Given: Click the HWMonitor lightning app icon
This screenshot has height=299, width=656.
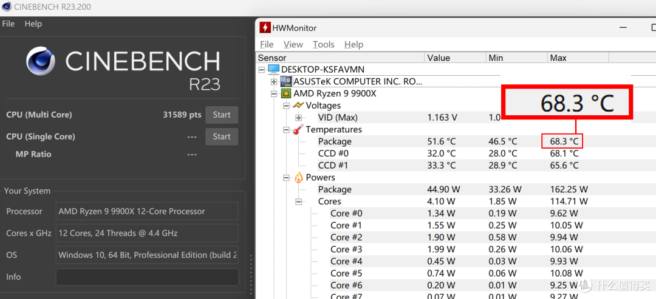Looking at the screenshot, I should tap(265, 28).
